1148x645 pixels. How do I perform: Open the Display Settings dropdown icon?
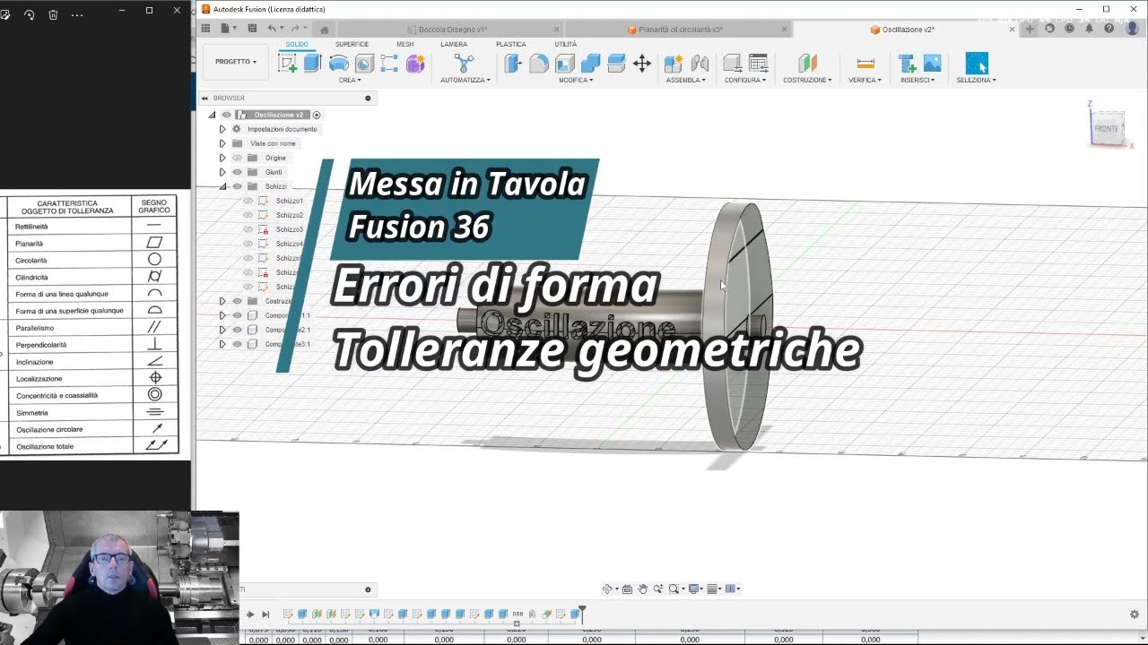tap(695, 589)
